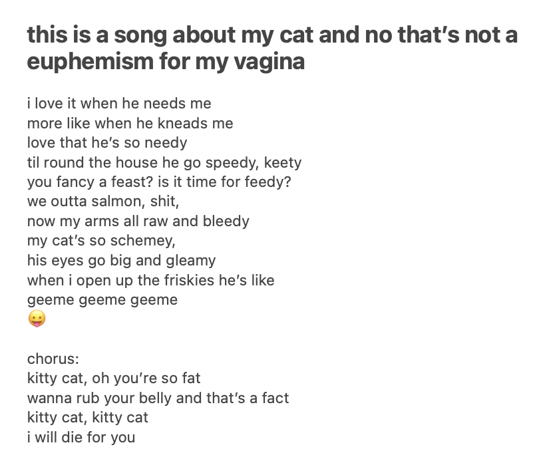
Task: Click the 'chorus:' label
Action: click(53, 359)
